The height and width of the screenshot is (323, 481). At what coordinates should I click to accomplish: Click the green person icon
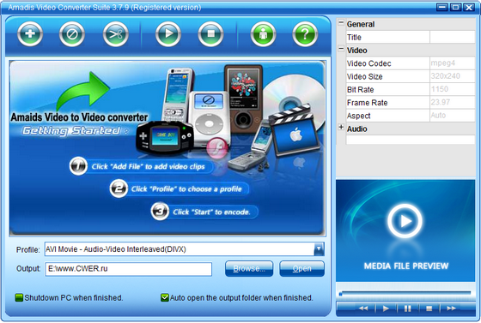click(x=263, y=34)
